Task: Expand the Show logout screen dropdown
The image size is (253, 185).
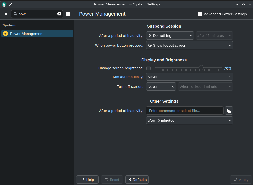Action: tap(189, 46)
